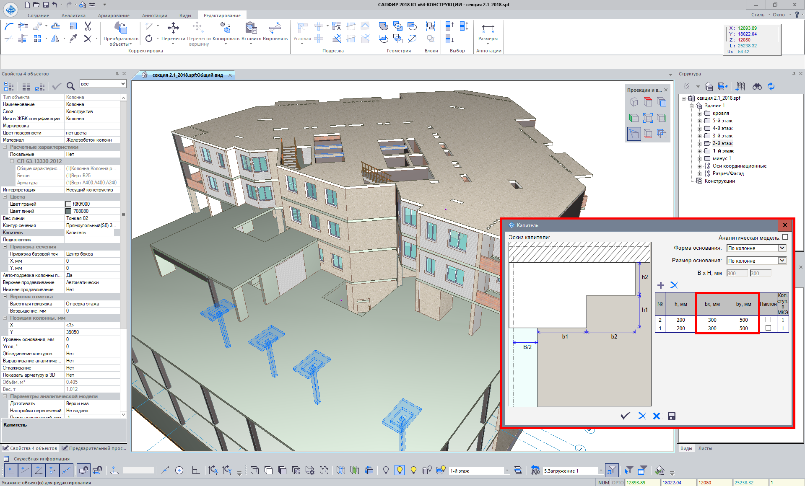
Task: Expand the 3-й этаж tree node
Action: [x=699, y=136]
